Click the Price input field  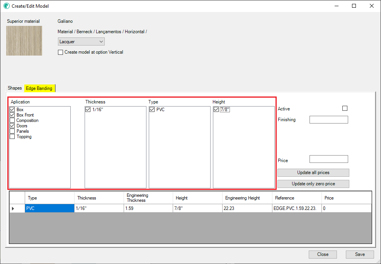click(x=329, y=159)
